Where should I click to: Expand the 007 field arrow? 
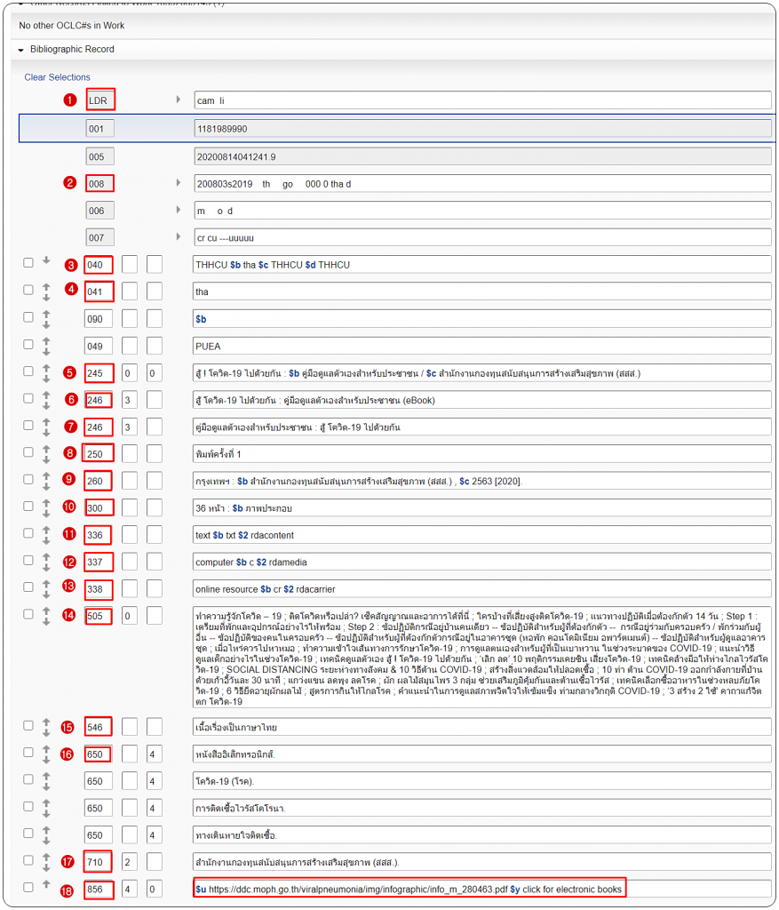point(178,236)
